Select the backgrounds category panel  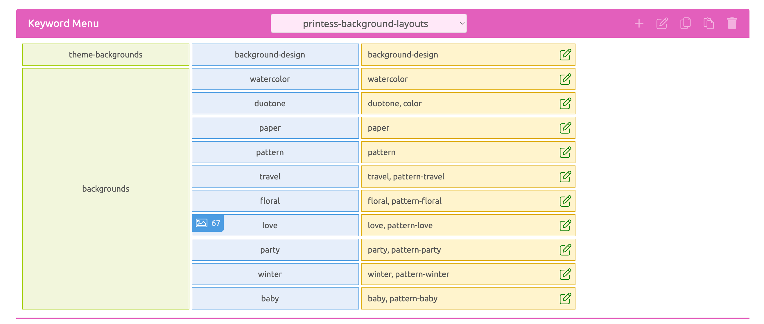click(105, 188)
